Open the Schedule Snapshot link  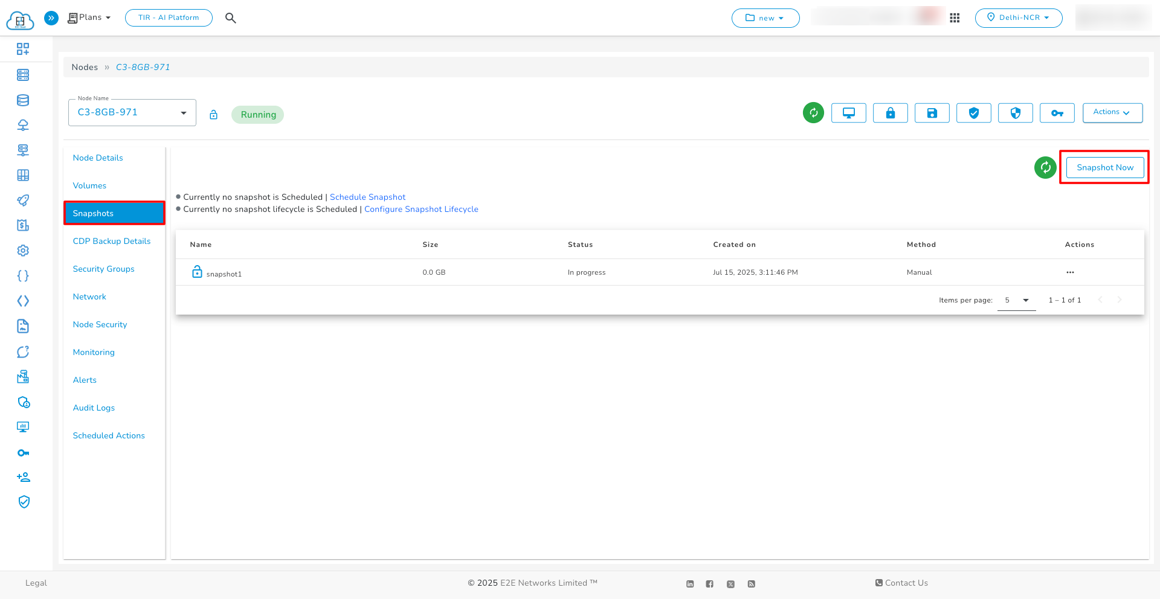point(367,197)
